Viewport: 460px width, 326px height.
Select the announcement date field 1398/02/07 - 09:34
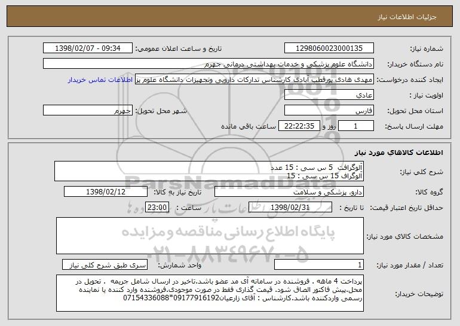pos(88,48)
